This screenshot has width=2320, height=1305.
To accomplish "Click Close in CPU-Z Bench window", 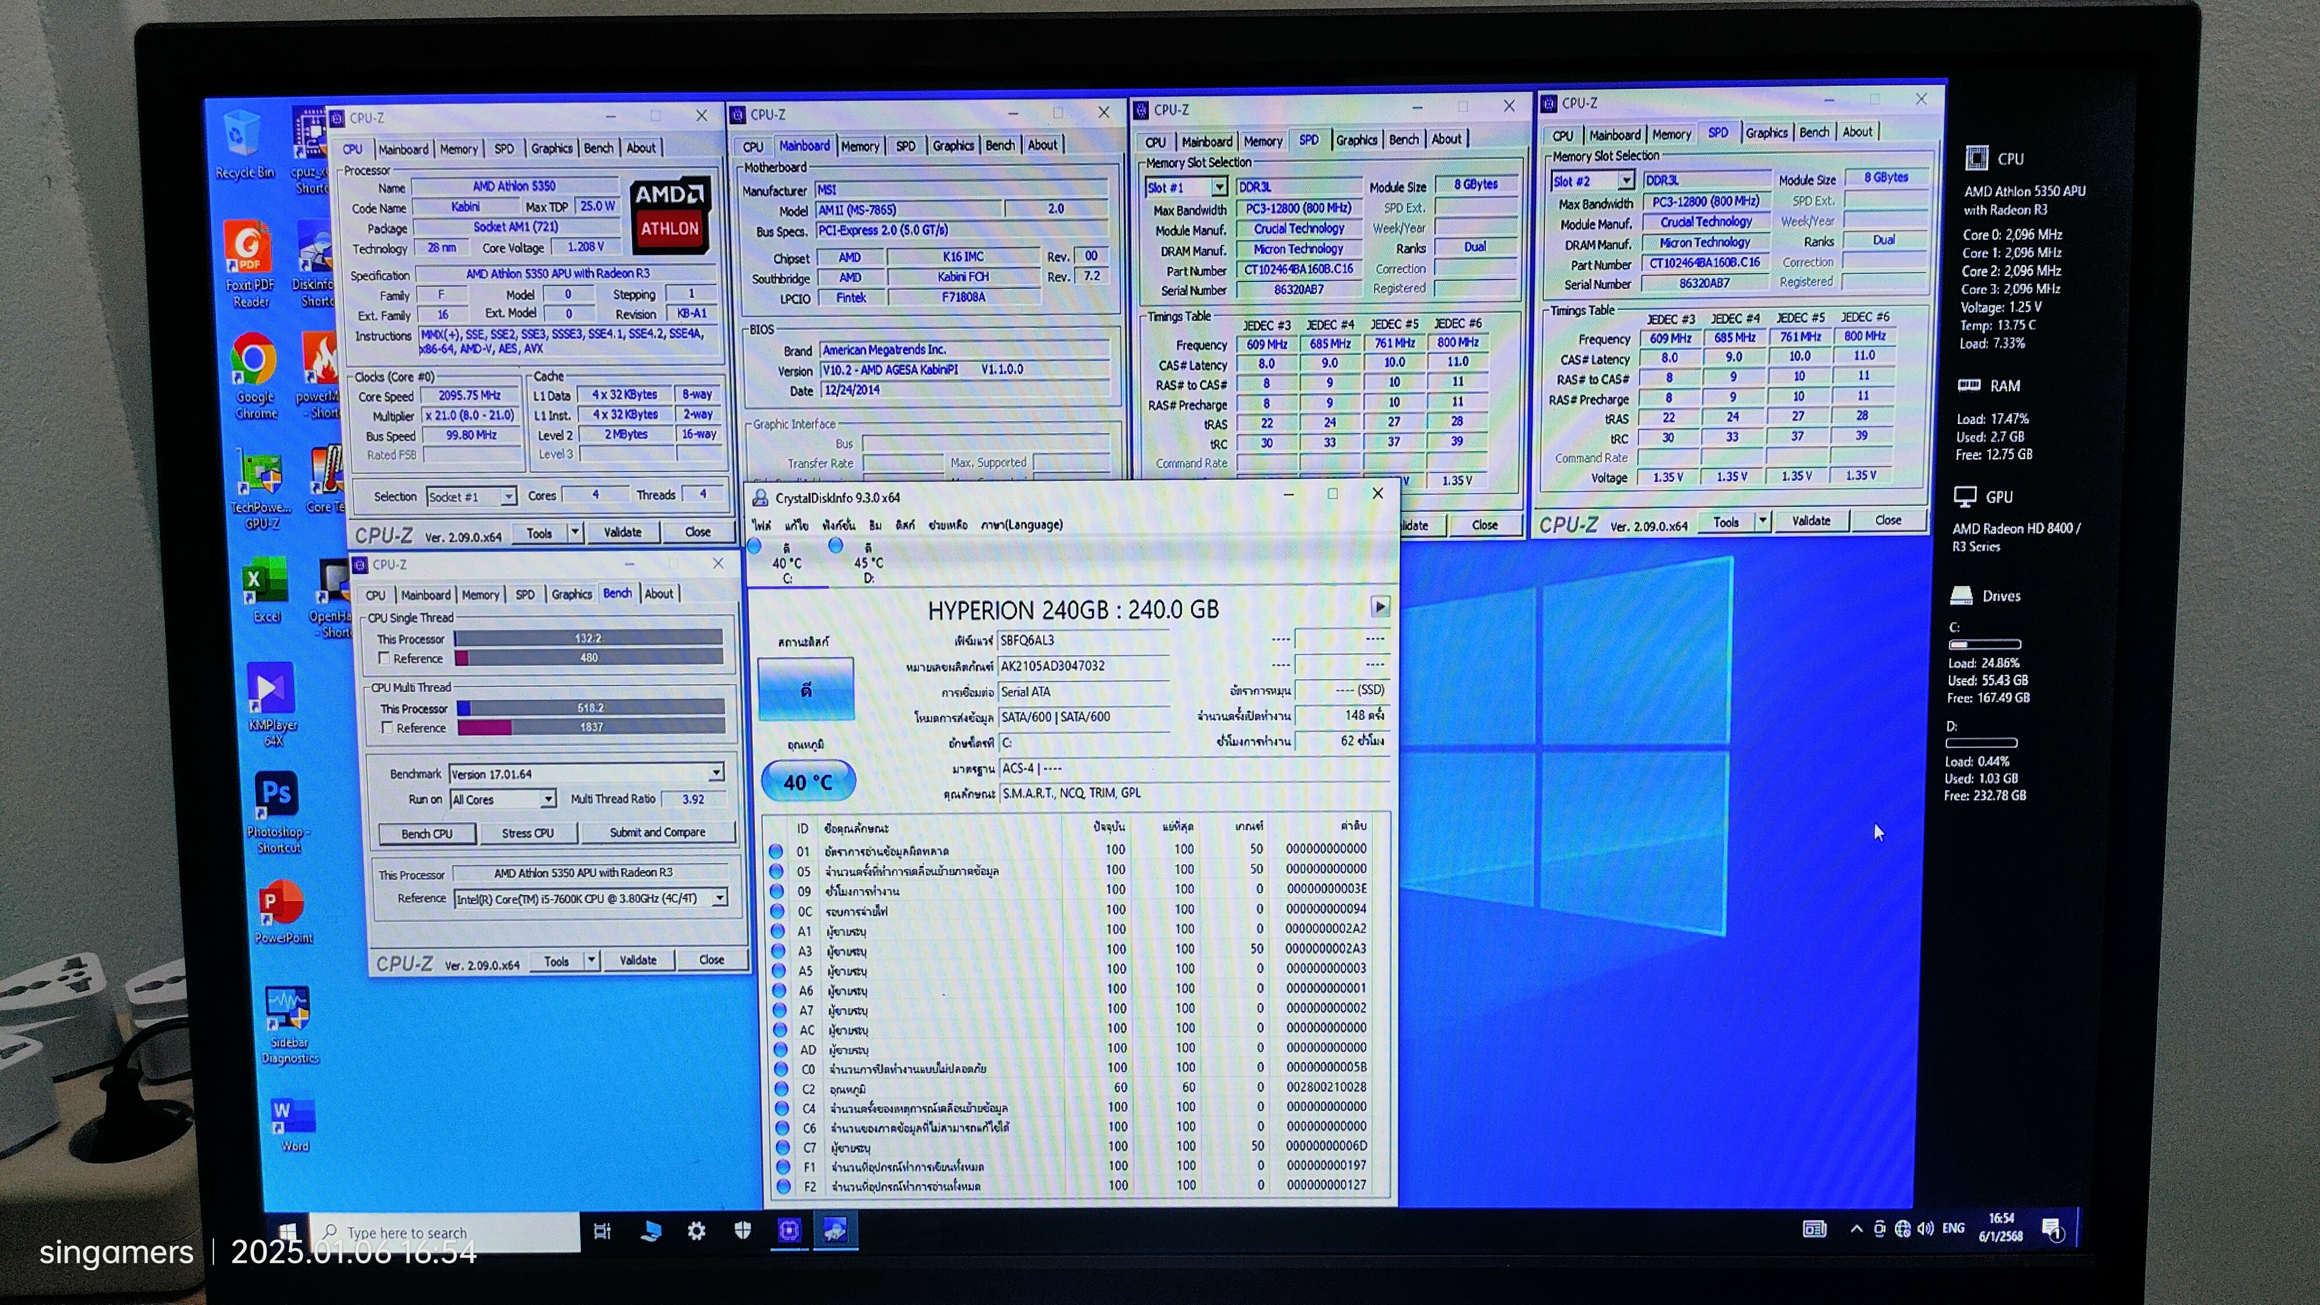I will click(x=712, y=959).
